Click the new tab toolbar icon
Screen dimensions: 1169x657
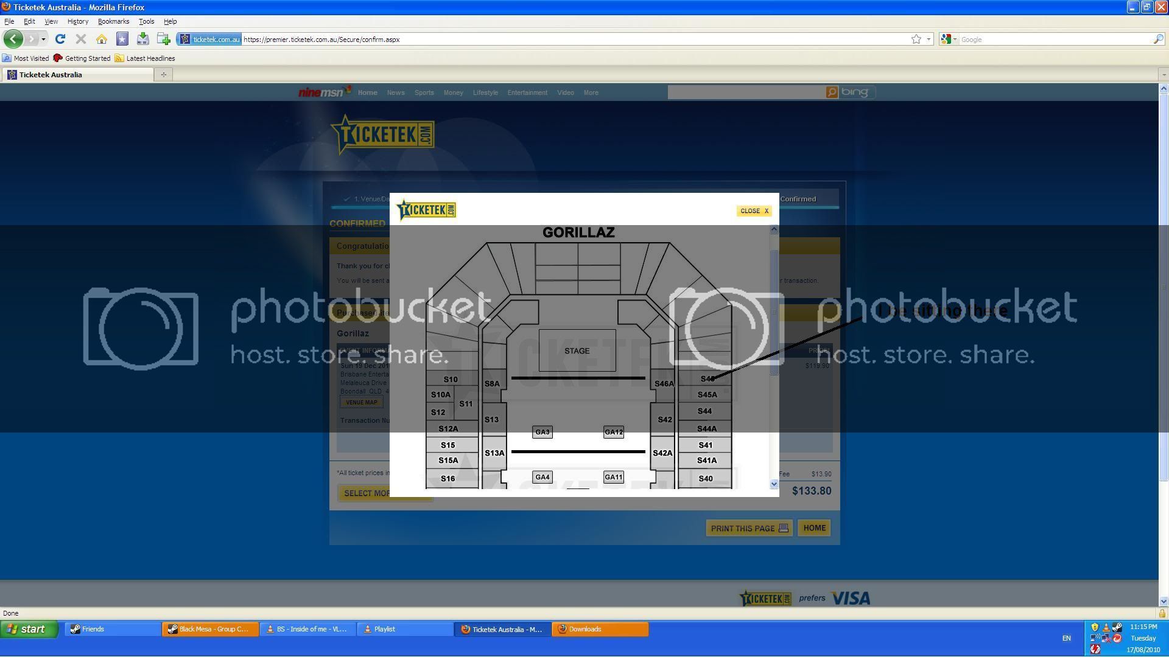tap(164, 39)
